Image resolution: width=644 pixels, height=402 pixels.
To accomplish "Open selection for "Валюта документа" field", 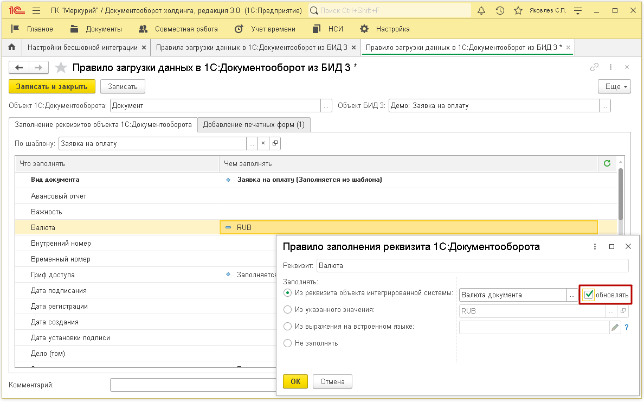I will 572,295.
